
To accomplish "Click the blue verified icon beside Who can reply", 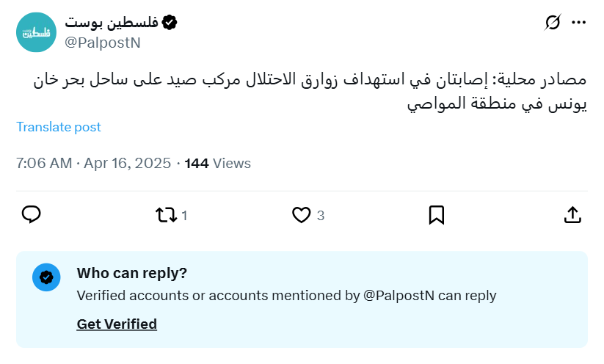I will pos(46,277).
